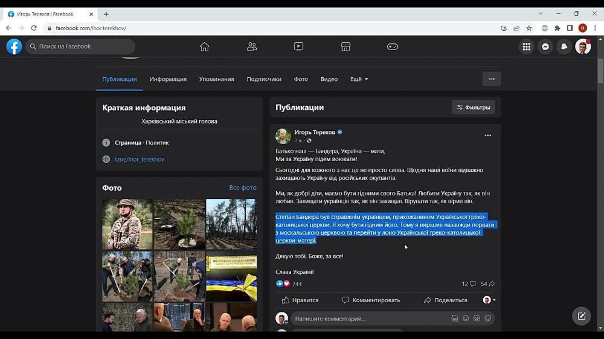Expand the 'Ещё' tab dropdown

[x=359, y=79]
